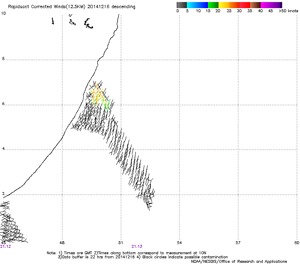The image size is (300, 264).
Task: Click the largest island outline at top
Action: 88,24
